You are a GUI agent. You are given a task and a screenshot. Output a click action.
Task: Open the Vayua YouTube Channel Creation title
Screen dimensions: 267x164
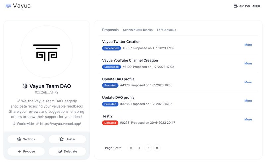130,60
